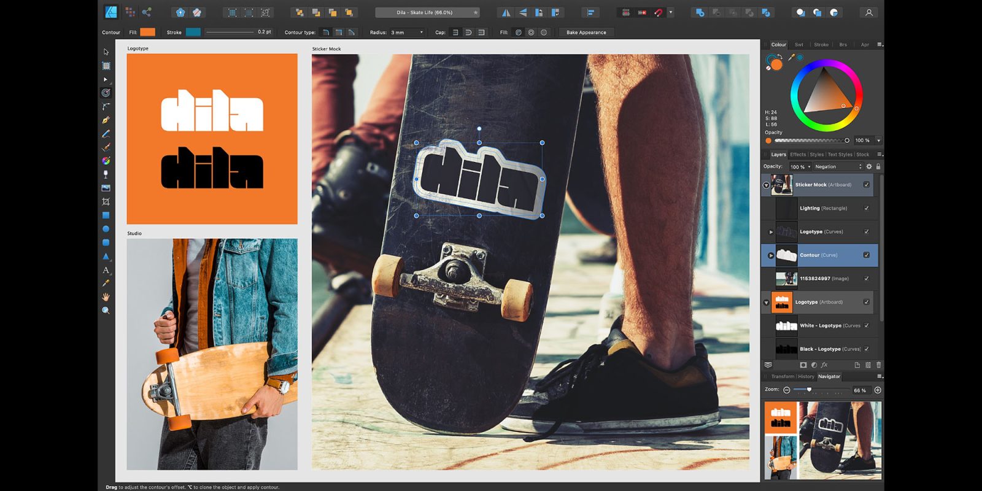Screen dimensions: 982x491
Task: Select the Zoom magnifier tool
Action: [x=106, y=311]
